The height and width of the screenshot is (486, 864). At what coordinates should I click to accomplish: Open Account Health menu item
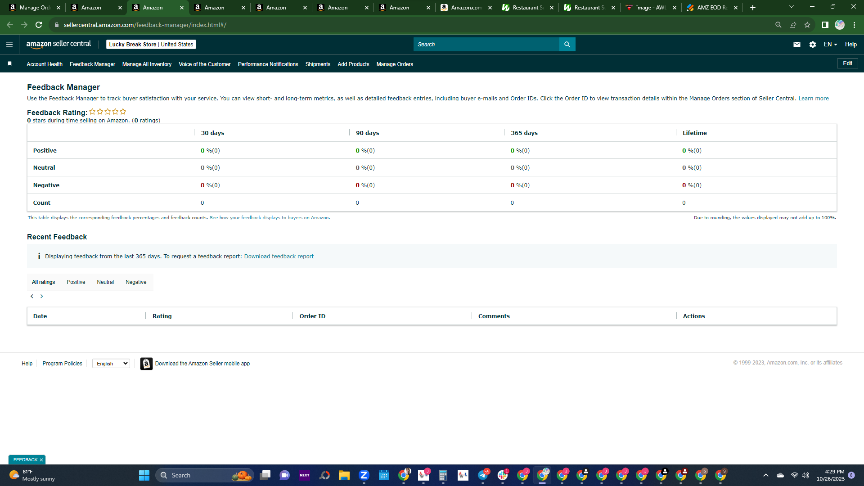45,64
